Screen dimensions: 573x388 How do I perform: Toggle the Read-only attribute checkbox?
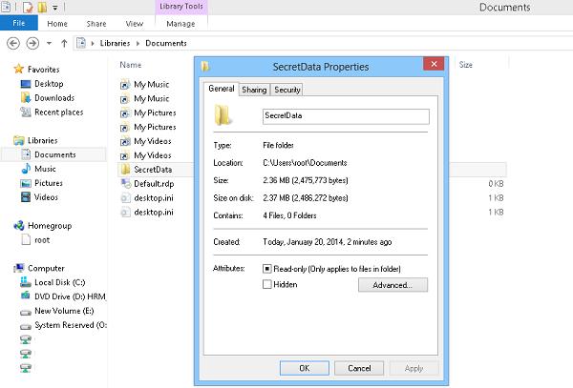click(x=266, y=270)
